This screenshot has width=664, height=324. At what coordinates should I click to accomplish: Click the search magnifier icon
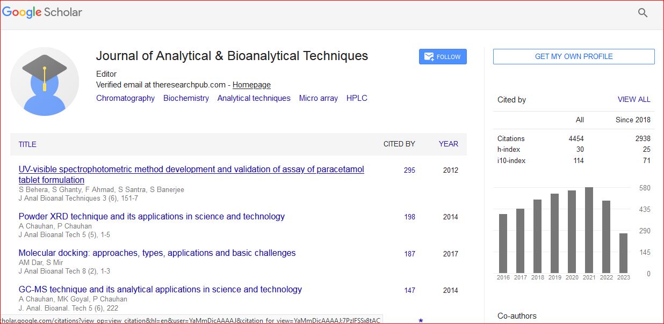(643, 13)
